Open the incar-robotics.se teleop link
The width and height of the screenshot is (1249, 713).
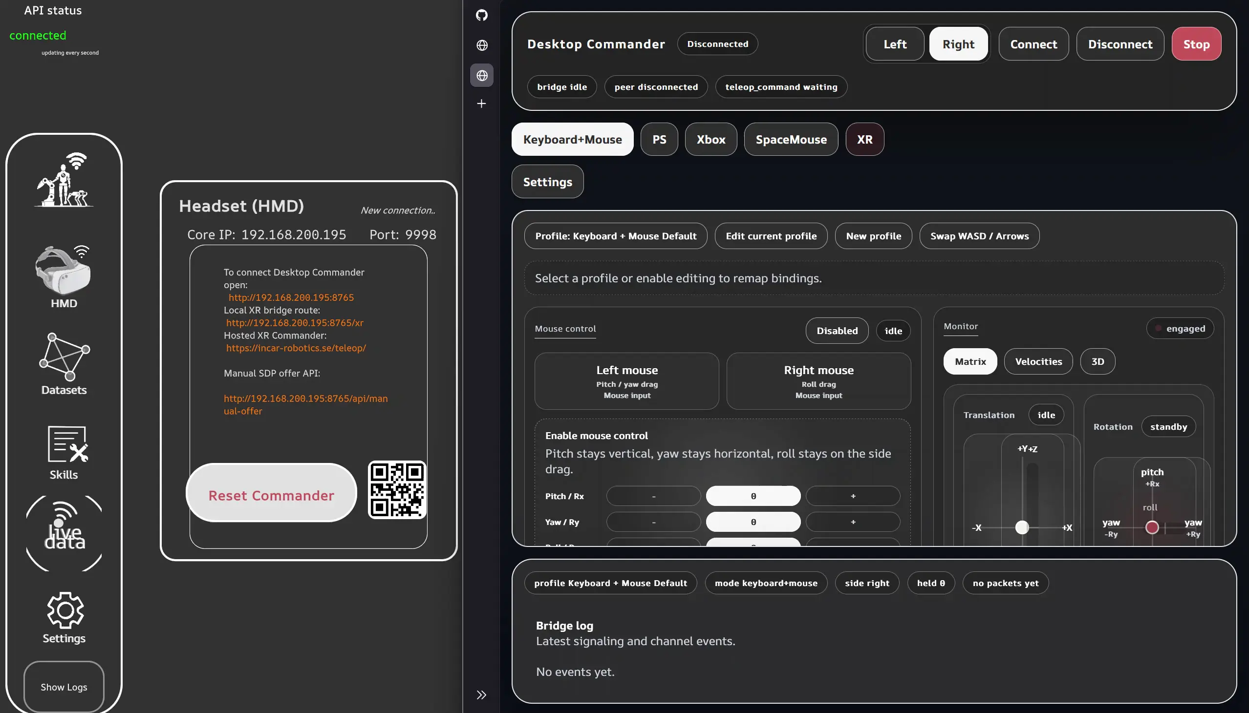tap(296, 348)
